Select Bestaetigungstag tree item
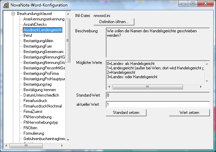Screen dimensions: 216x152 tap(37, 84)
